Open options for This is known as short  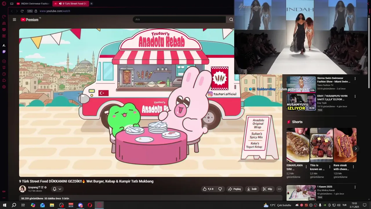pyautogui.click(x=330, y=167)
